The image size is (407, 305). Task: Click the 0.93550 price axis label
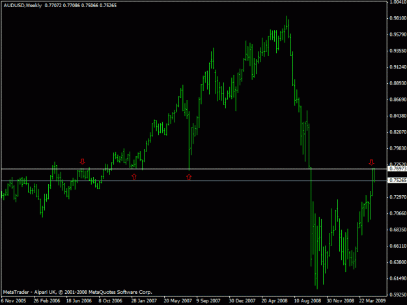click(398, 51)
